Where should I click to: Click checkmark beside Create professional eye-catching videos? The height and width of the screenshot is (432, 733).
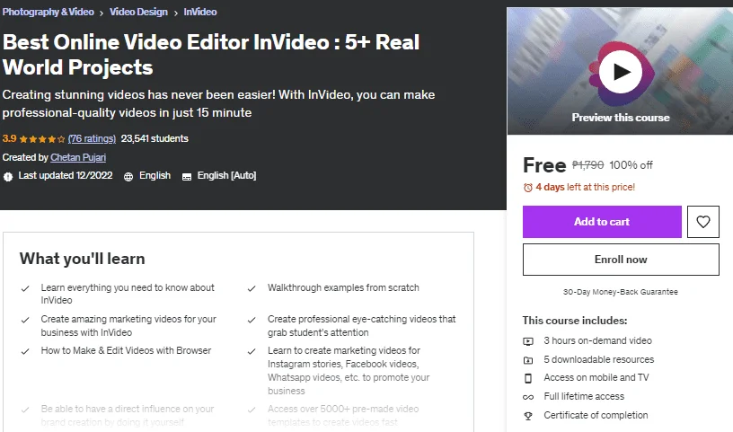(252, 320)
